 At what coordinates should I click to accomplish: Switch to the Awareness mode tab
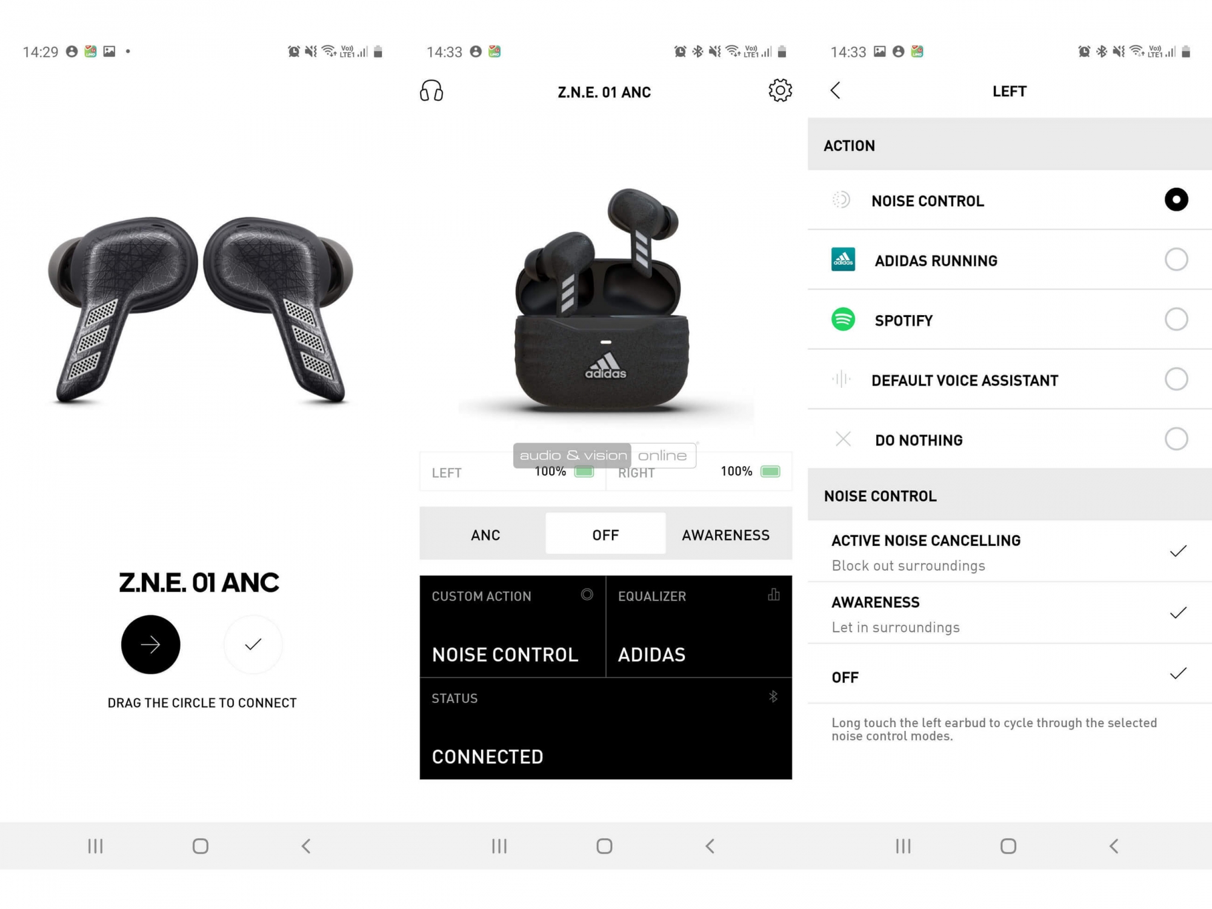tap(726, 534)
